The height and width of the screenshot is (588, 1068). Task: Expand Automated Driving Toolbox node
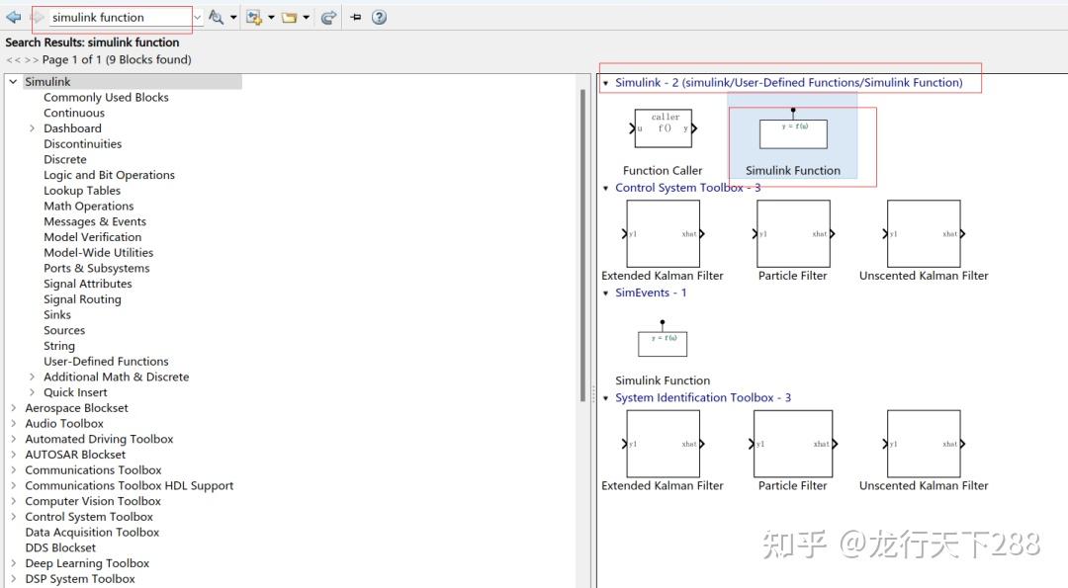(x=13, y=439)
